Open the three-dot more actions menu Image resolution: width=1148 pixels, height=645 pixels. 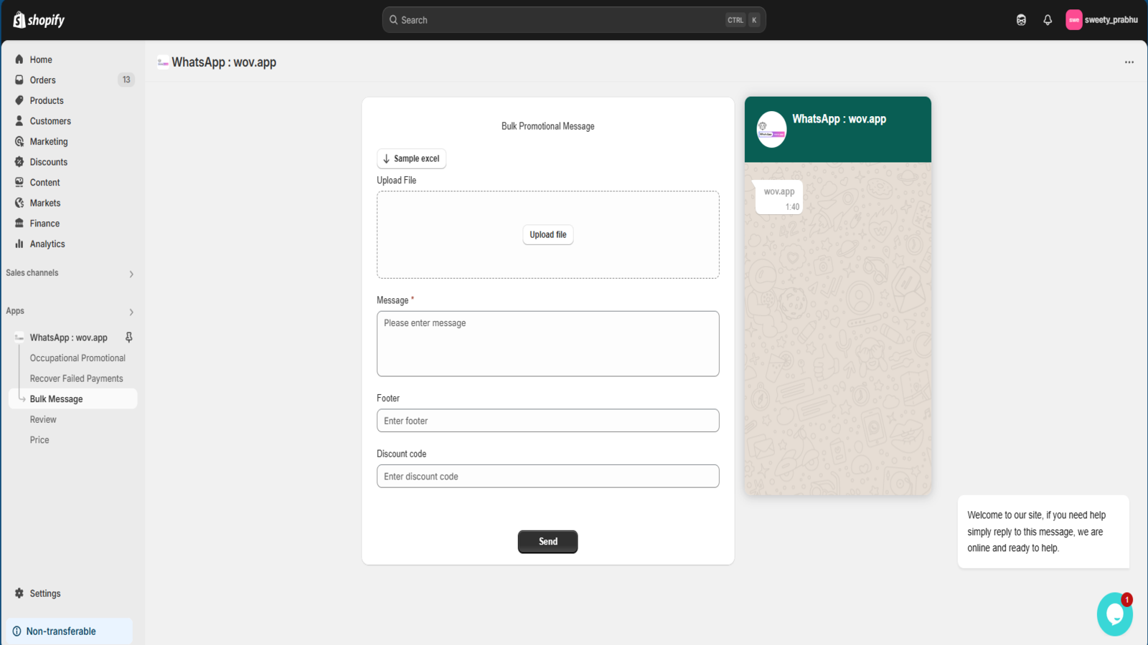pos(1129,62)
